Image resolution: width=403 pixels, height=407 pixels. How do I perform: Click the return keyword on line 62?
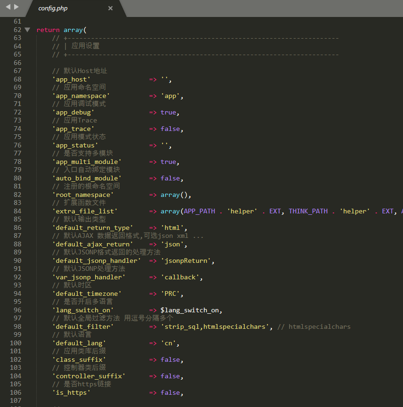click(x=48, y=30)
